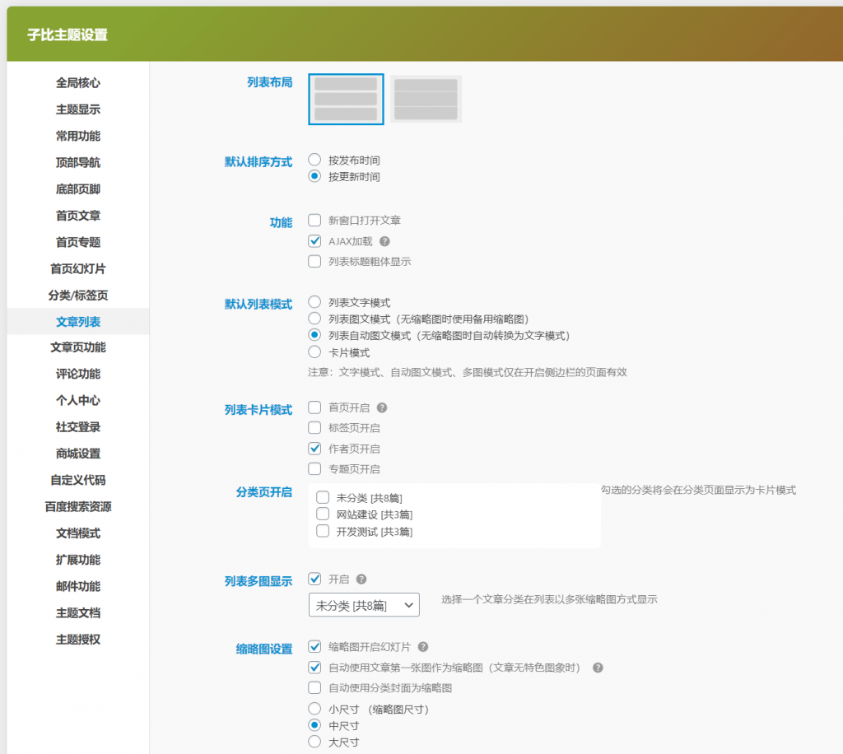This screenshot has width=843, height=754.
Task: Click the help icon beside 首页开启
Action: tap(382, 408)
